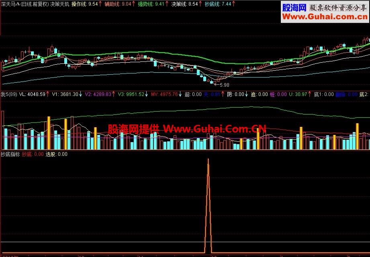Select the purple 桩: 0.00 readout

tap(278, 94)
